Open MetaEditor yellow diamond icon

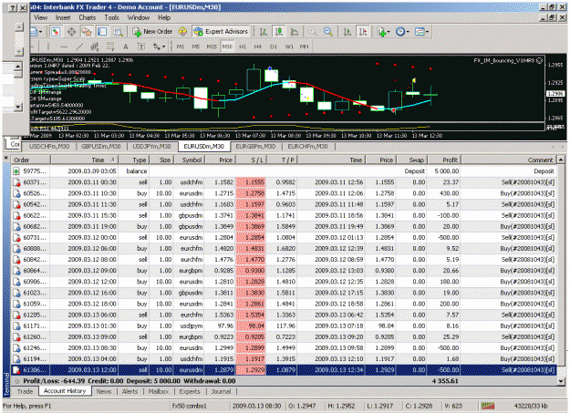click(182, 32)
